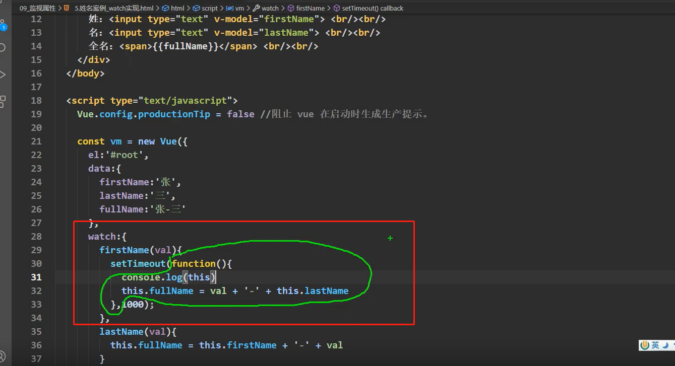Click "text/javascript" attribute value

tap(186, 101)
